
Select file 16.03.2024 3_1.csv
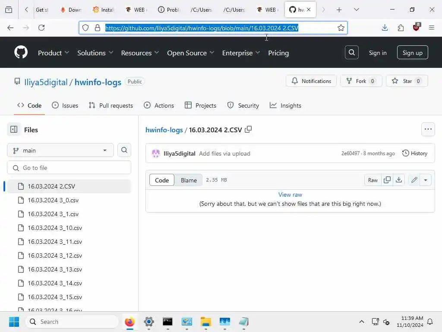(x=69, y=214)
